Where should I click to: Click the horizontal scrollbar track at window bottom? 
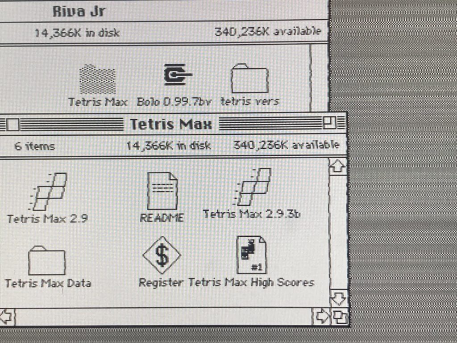(x=164, y=317)
